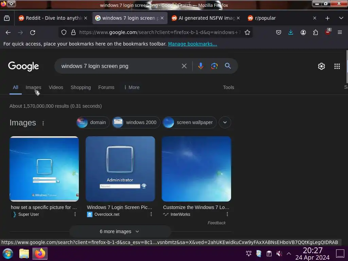Open a new tab with the plus button
348x261 pixels.
point(327,18)
